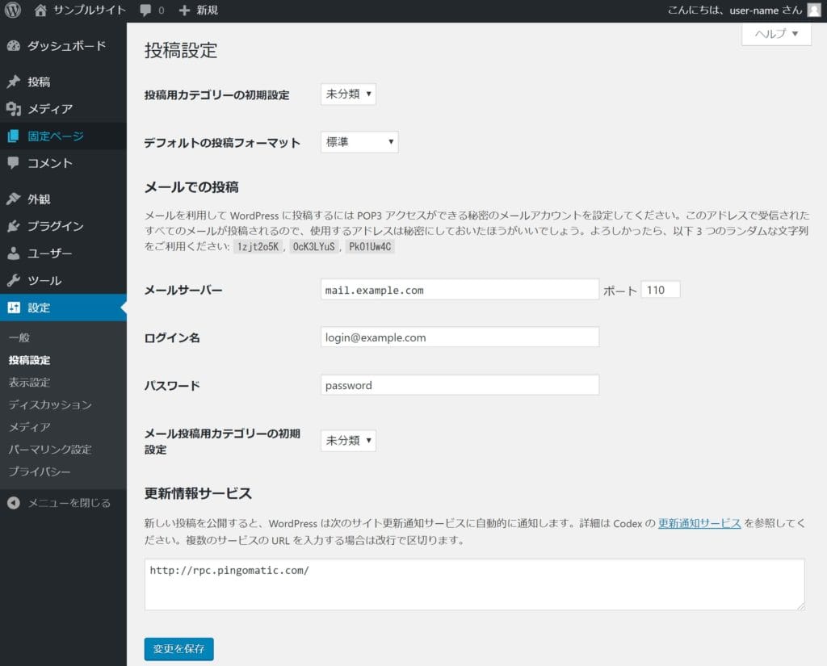Open デフォルトの投稿フォーマット dropdown
The width and height of the screenshot is (827, 666).
click(x=359, y=142)
